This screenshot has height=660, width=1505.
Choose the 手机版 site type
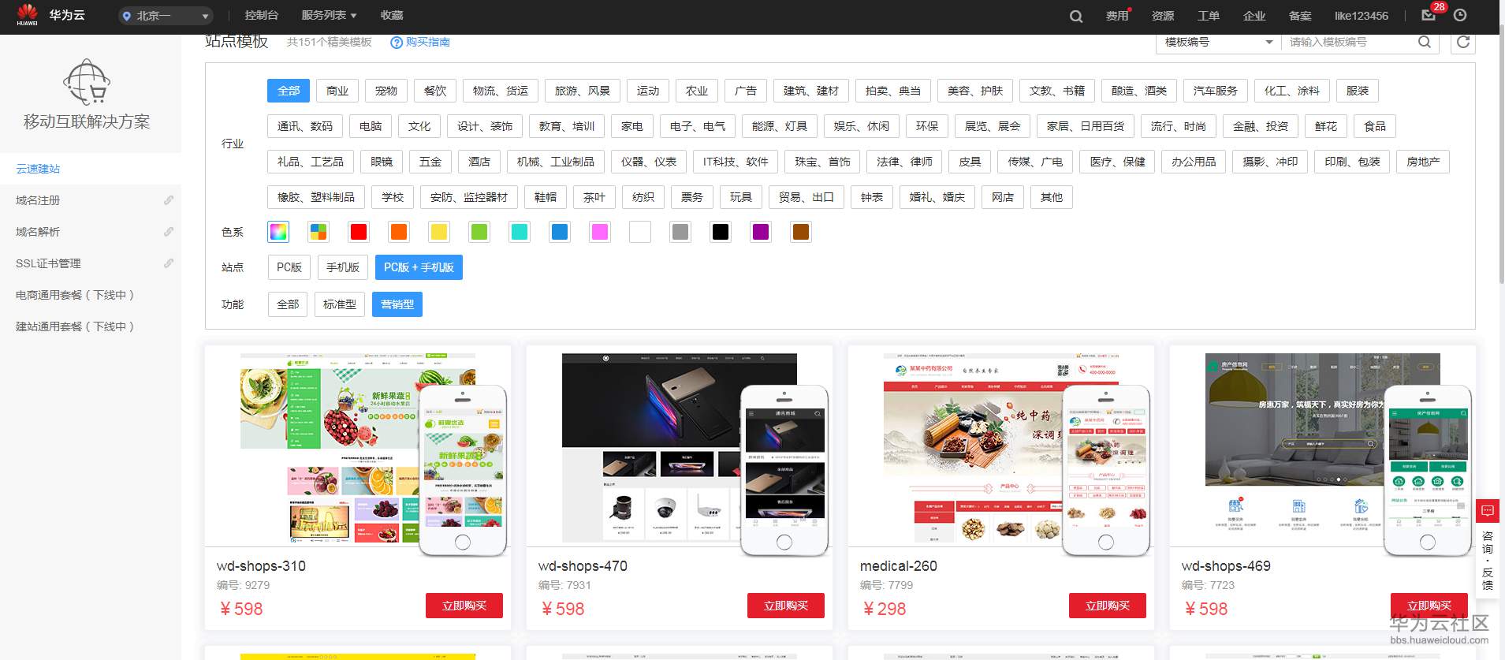pos(343,267)
